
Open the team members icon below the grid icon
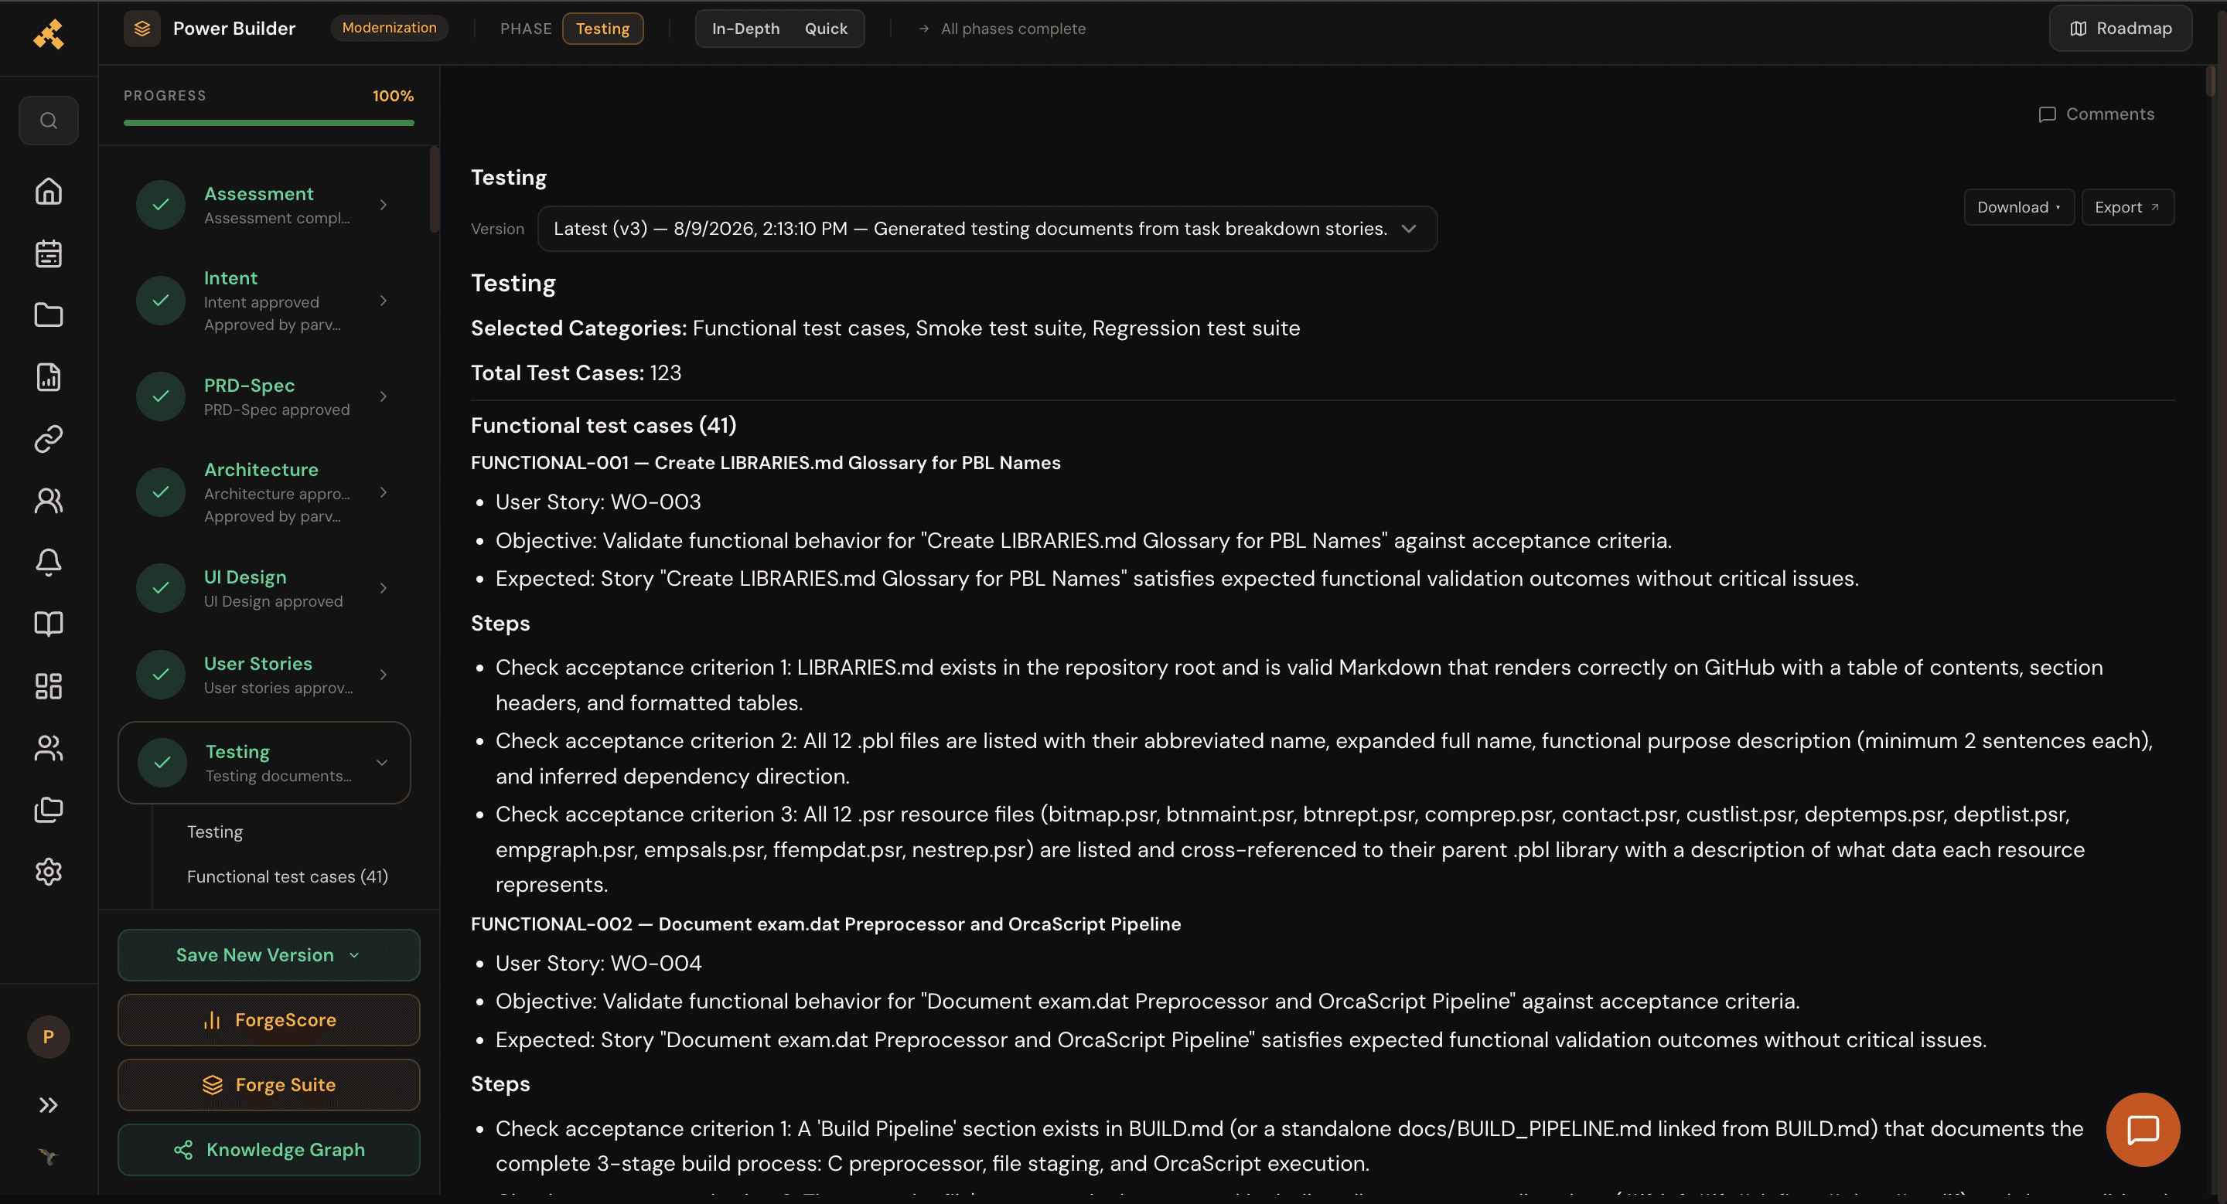pyautogui.click(x=49, y=748)
